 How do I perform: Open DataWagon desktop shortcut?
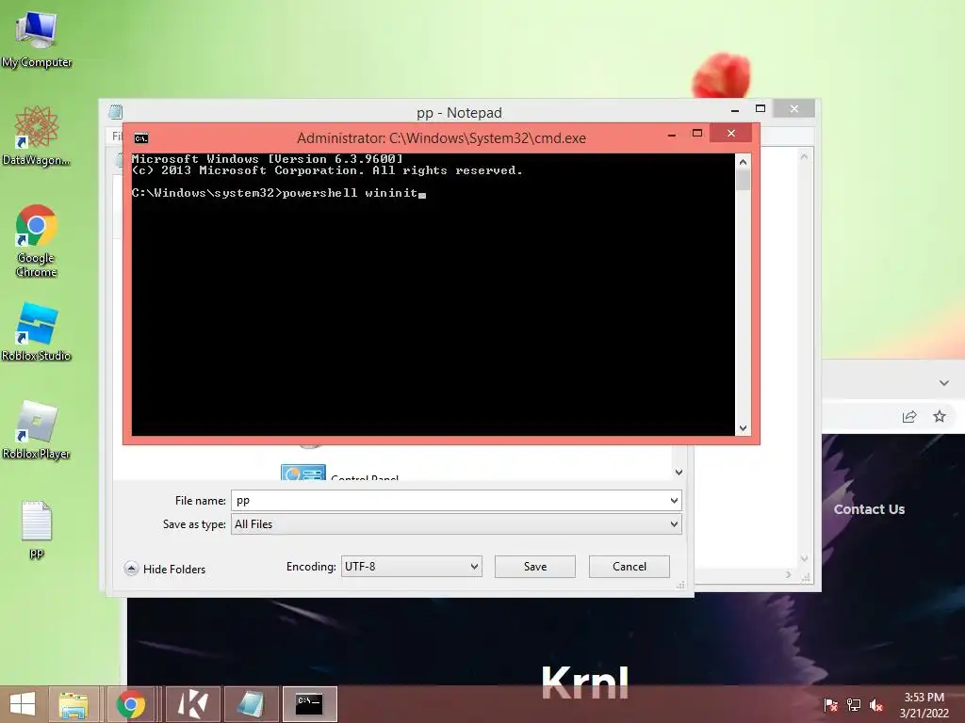(37, 136)
